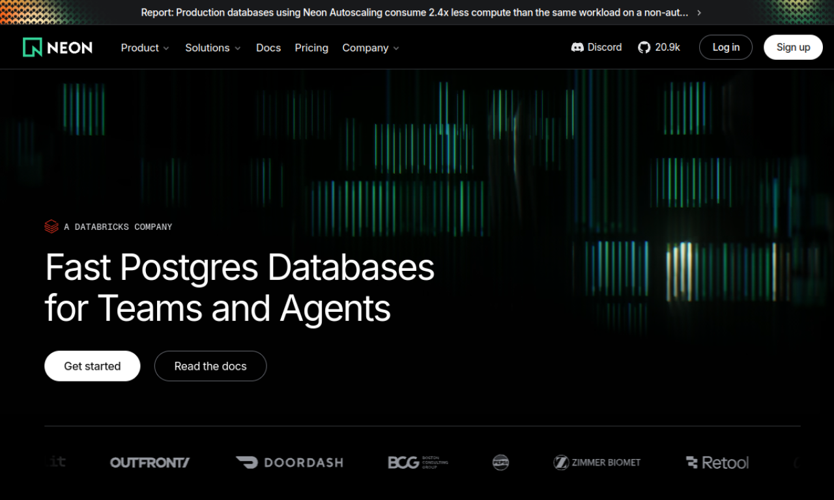Image resolution: width=834 pixels, height=500 pixels.
Task: Click the DoorDash logo
Action: [289, 462]
